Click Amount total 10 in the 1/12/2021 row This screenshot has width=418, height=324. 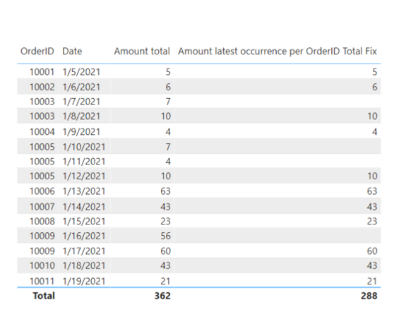click(x=165, y=176)
